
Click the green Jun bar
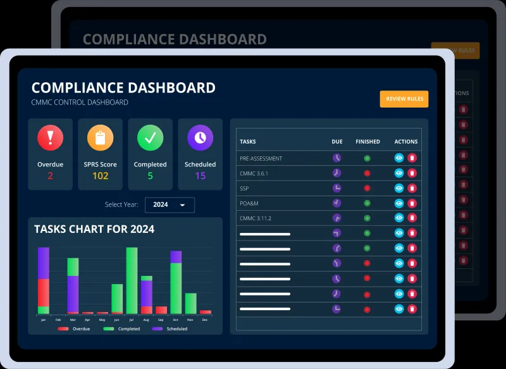(117, 298)
